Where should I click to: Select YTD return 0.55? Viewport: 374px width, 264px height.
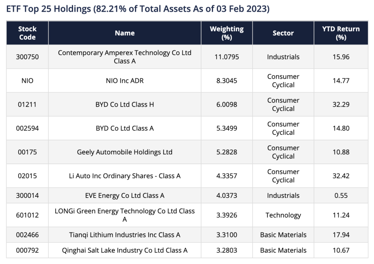click(x=341, y=196)
